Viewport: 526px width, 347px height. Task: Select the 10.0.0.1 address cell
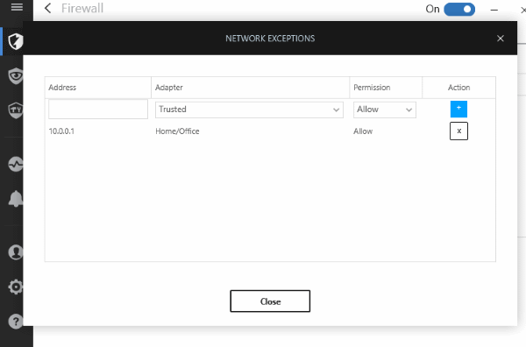coord(61,131)
